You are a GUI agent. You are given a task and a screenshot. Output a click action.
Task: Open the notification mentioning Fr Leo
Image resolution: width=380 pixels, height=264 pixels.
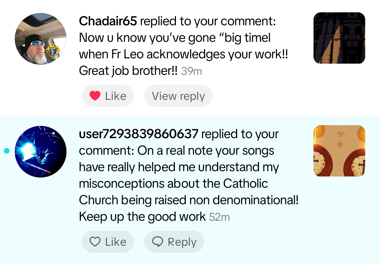pyautogui.click(x=183, y=54)
